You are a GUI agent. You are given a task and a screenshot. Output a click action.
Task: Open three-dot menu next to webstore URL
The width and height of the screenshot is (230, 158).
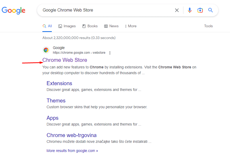(x=110, y=53)
